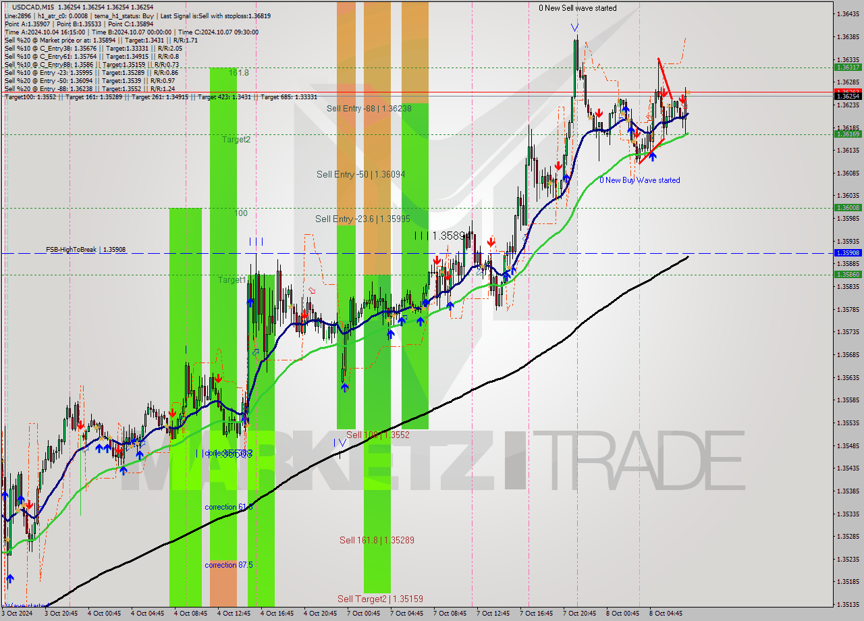Screen dimensions: 864x621
Task: Click the 'Sell %20 @ Entry -50: 1.36094' line
Action: 90,80
